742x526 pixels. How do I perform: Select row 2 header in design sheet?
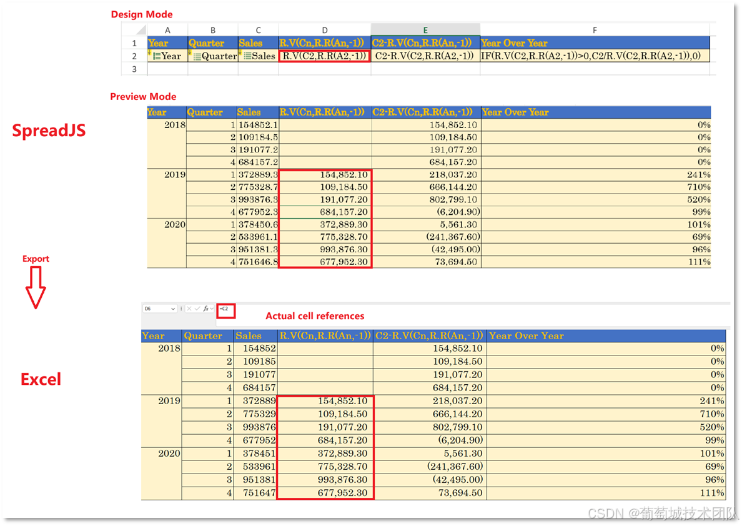point(134,56)
